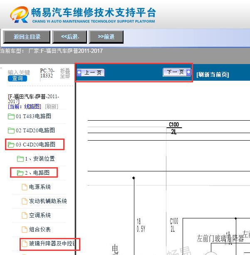Click the 当前车型 vehicle info text
The image size is (250, 255).
click(52, 51)
